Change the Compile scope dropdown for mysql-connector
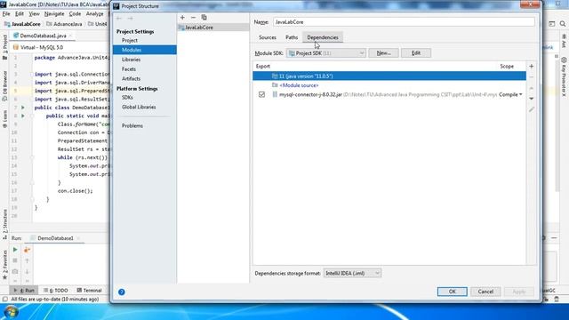Image resolution: width=569 pixels, height=320 pixels. pyautogui.click(x=510, y=94)
